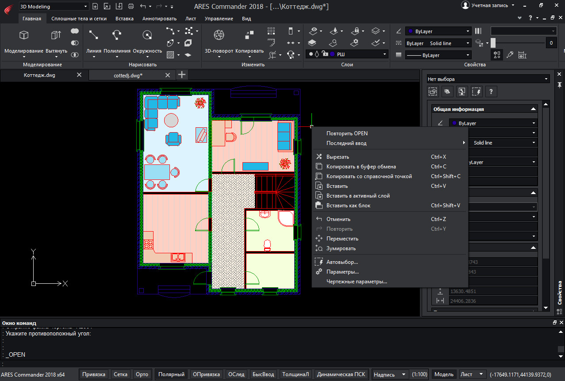Click the Полярный status bar button
This screenshot has height=381, width=565.
pos(171,374)
